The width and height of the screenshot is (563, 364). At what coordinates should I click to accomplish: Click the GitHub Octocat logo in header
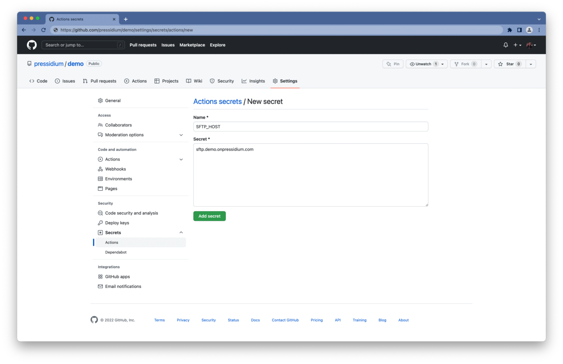(32, 45)
